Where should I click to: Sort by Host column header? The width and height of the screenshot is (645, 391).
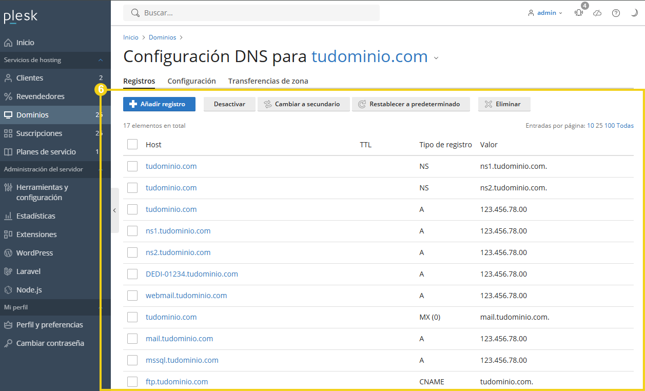click(x=153, y=145)
